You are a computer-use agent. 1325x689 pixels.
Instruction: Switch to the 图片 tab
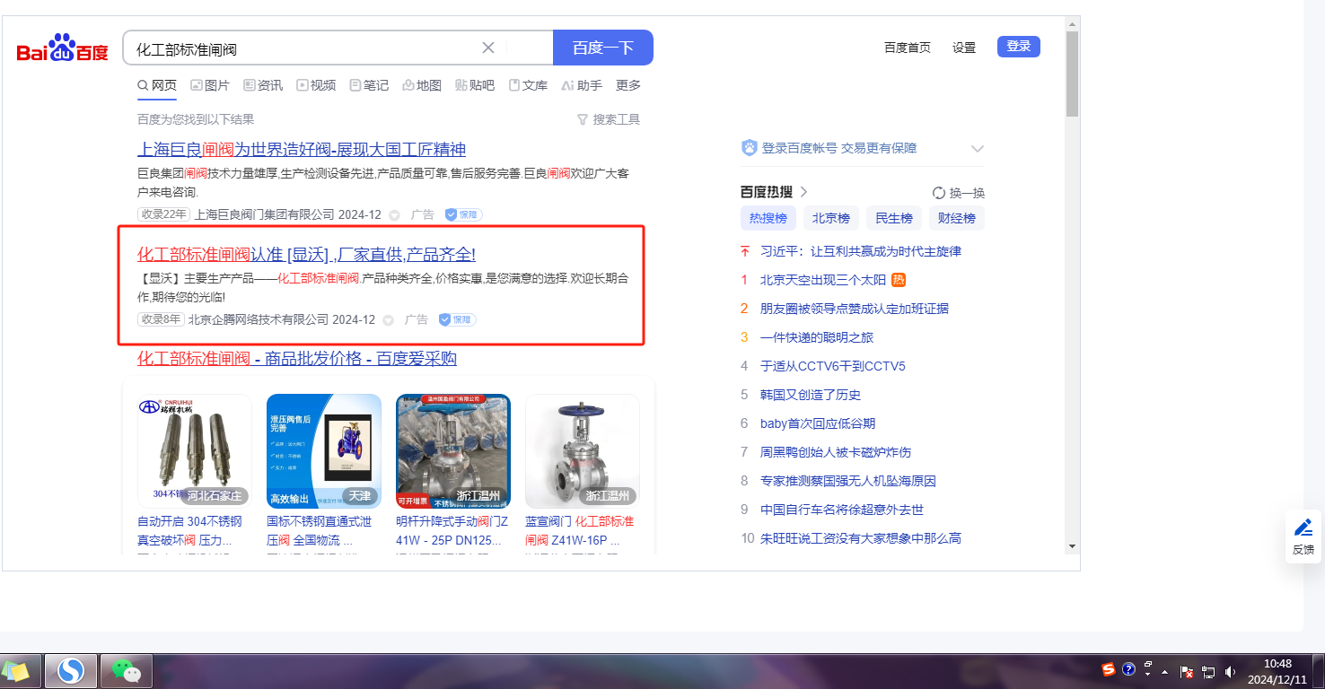point(210,85)
